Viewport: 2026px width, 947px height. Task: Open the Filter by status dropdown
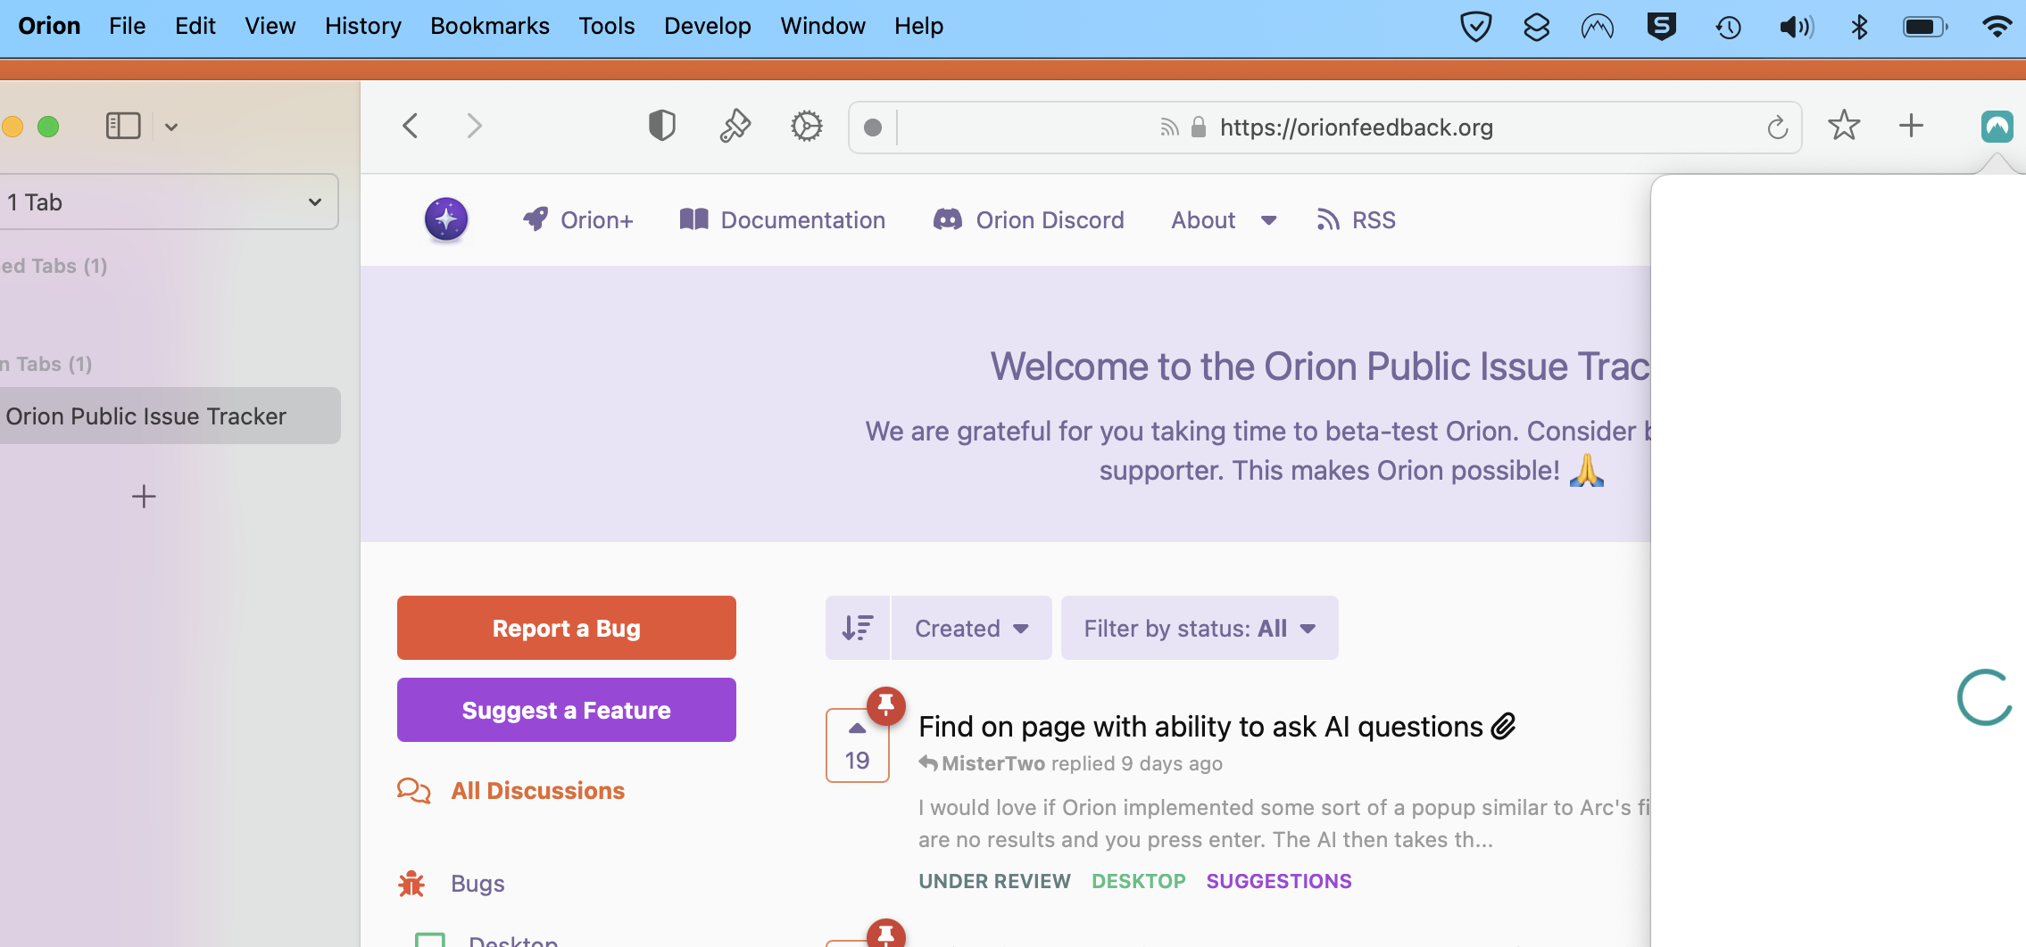(1199, 629)
